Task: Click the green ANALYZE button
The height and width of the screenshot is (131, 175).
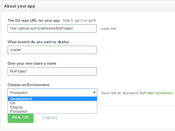Action: coord(20,118)
